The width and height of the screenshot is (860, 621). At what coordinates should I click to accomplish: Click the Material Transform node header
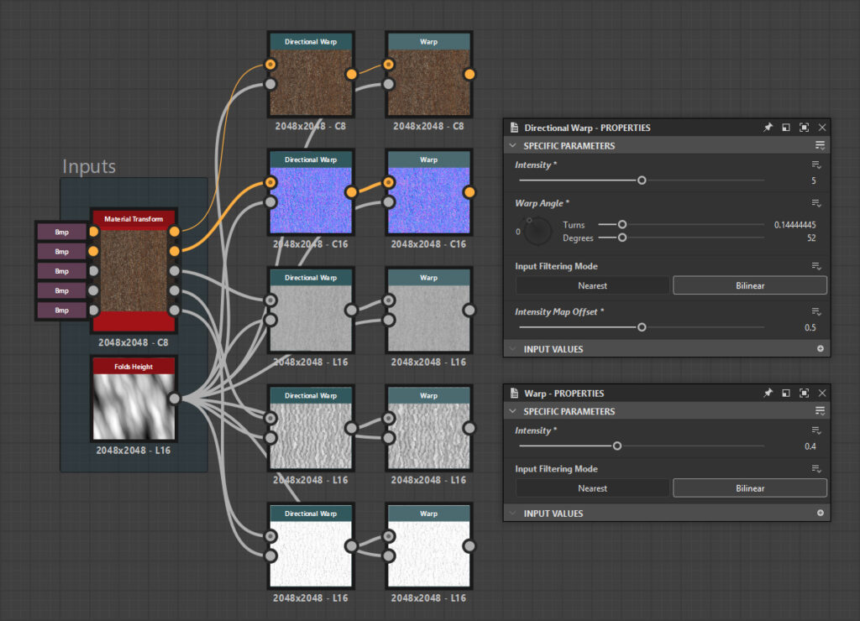pyautogui.click(x=134, y=219)
